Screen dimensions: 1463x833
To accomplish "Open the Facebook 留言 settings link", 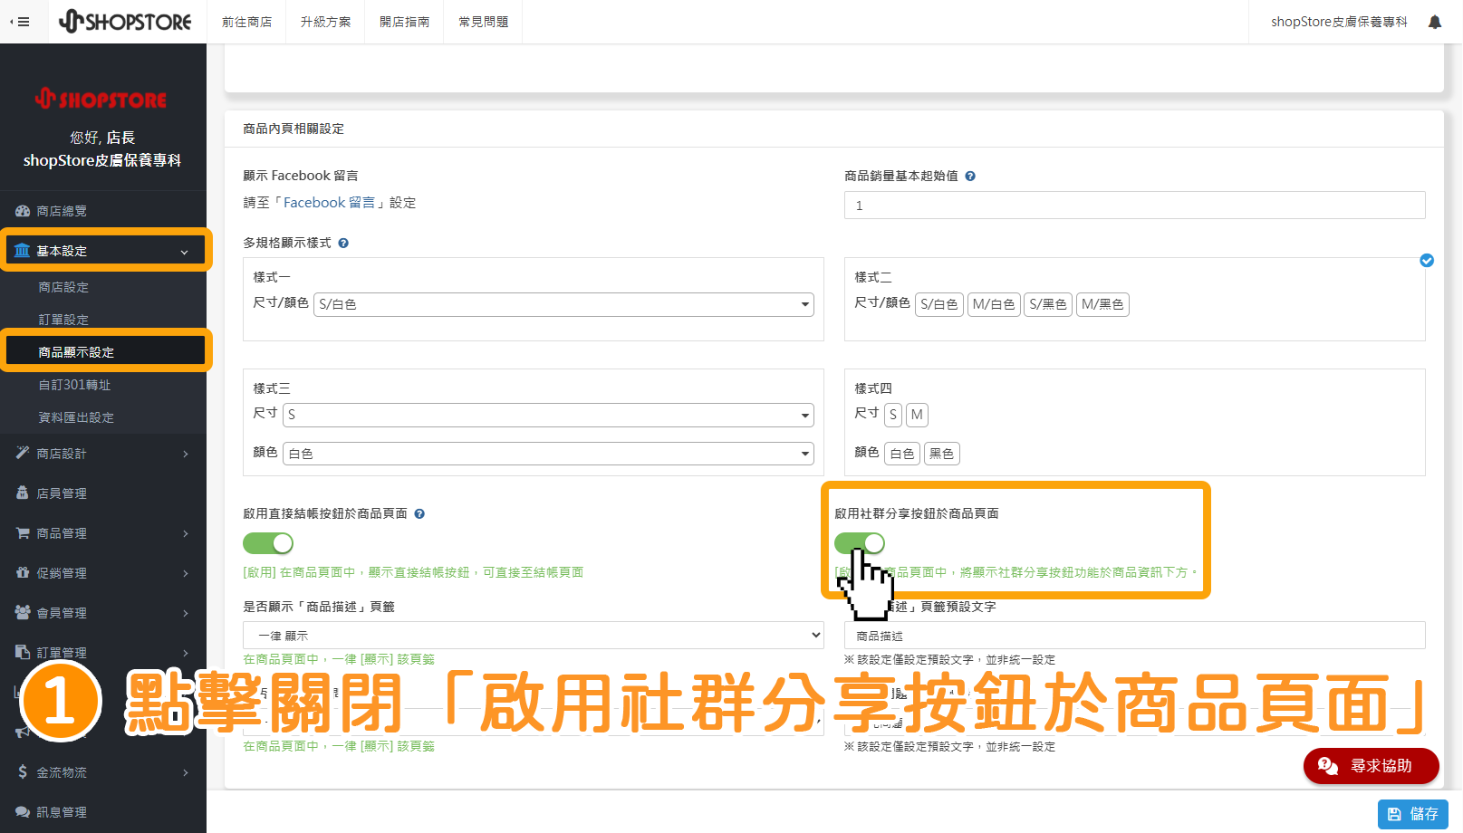I will (330, 202).
